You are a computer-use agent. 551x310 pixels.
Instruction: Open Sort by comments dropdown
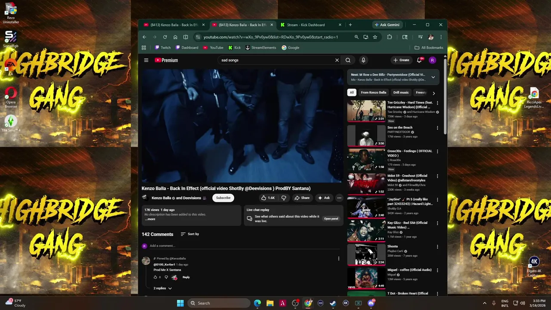(x=190, y=234)
